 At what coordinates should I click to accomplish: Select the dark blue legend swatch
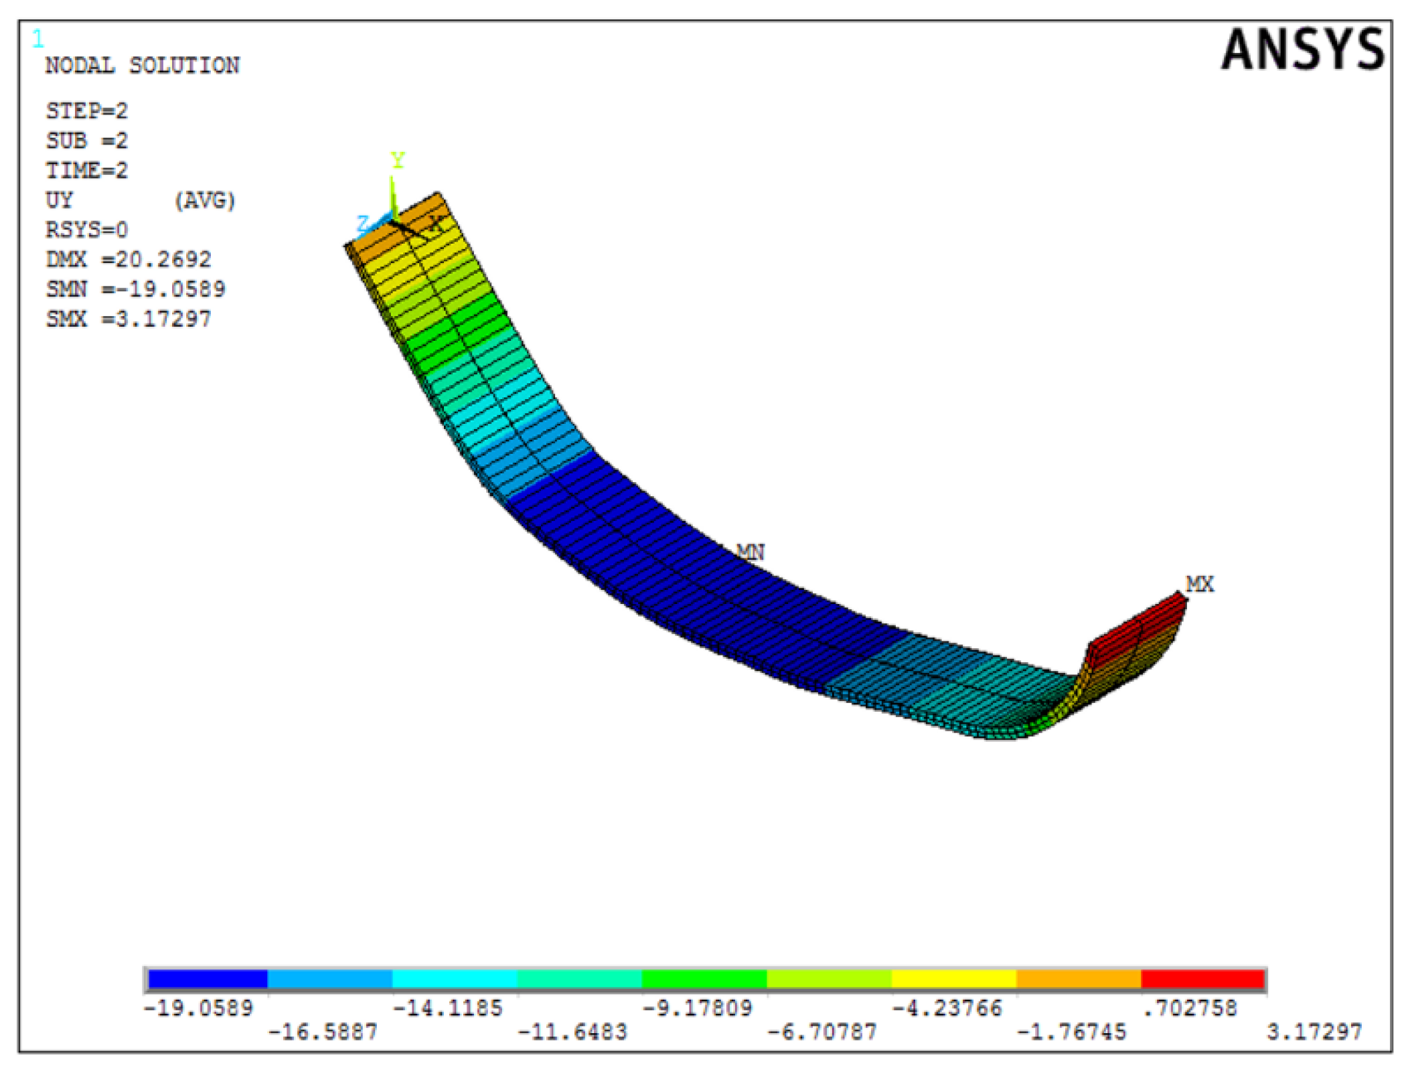point(208,979)
